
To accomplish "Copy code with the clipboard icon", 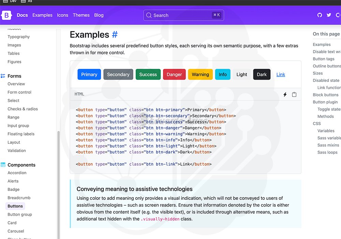I will point(294,94).
